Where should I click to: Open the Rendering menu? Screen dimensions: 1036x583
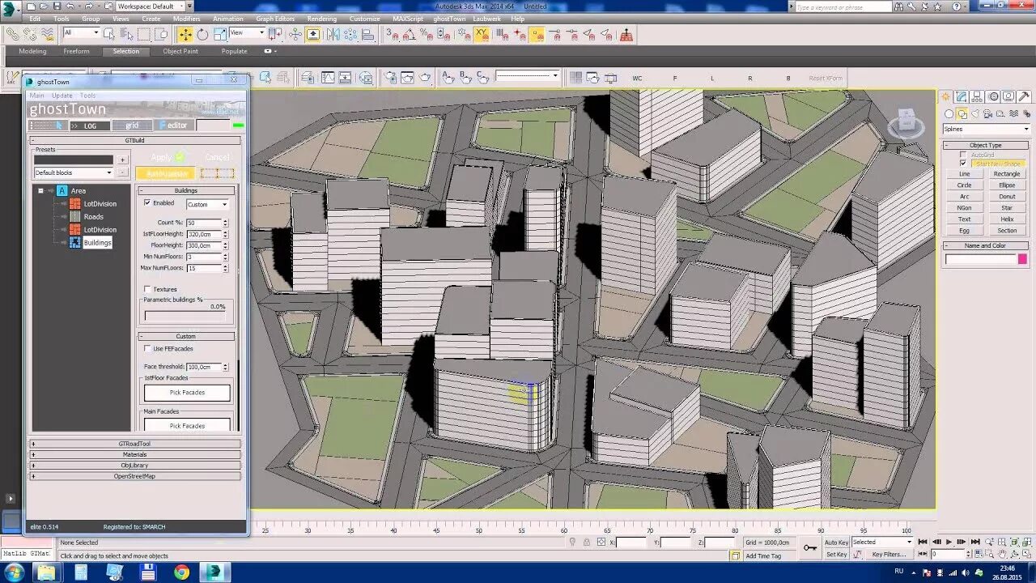coord(322,19)
